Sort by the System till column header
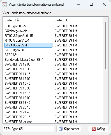 [78, 20]
